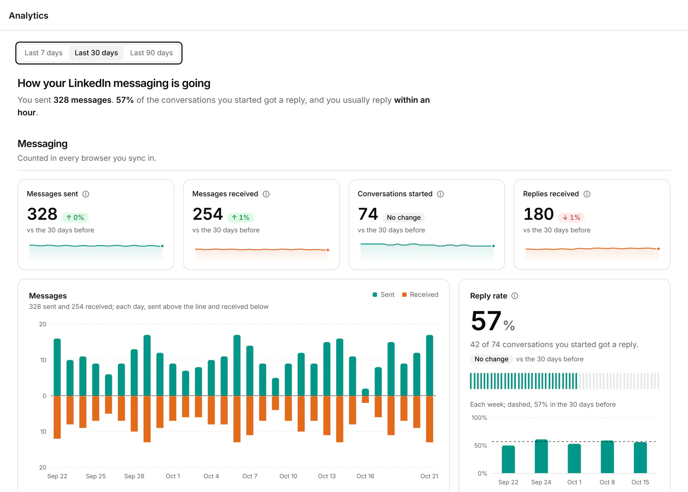Click the Messages received sparkline chart
The height and width of the screenshot is (492, 688).
pyautogui.click(x=261, y=254)
